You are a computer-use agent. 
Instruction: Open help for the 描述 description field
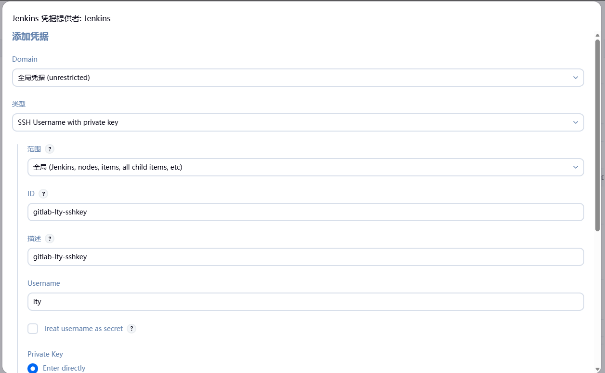[x=50, y=239]
